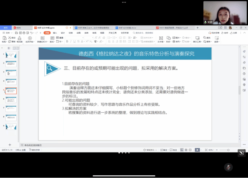Image resolution: width=248 pixels, height=178 pixels.
Task: Click the Replace (替换) icon
Action: [204, 41]
